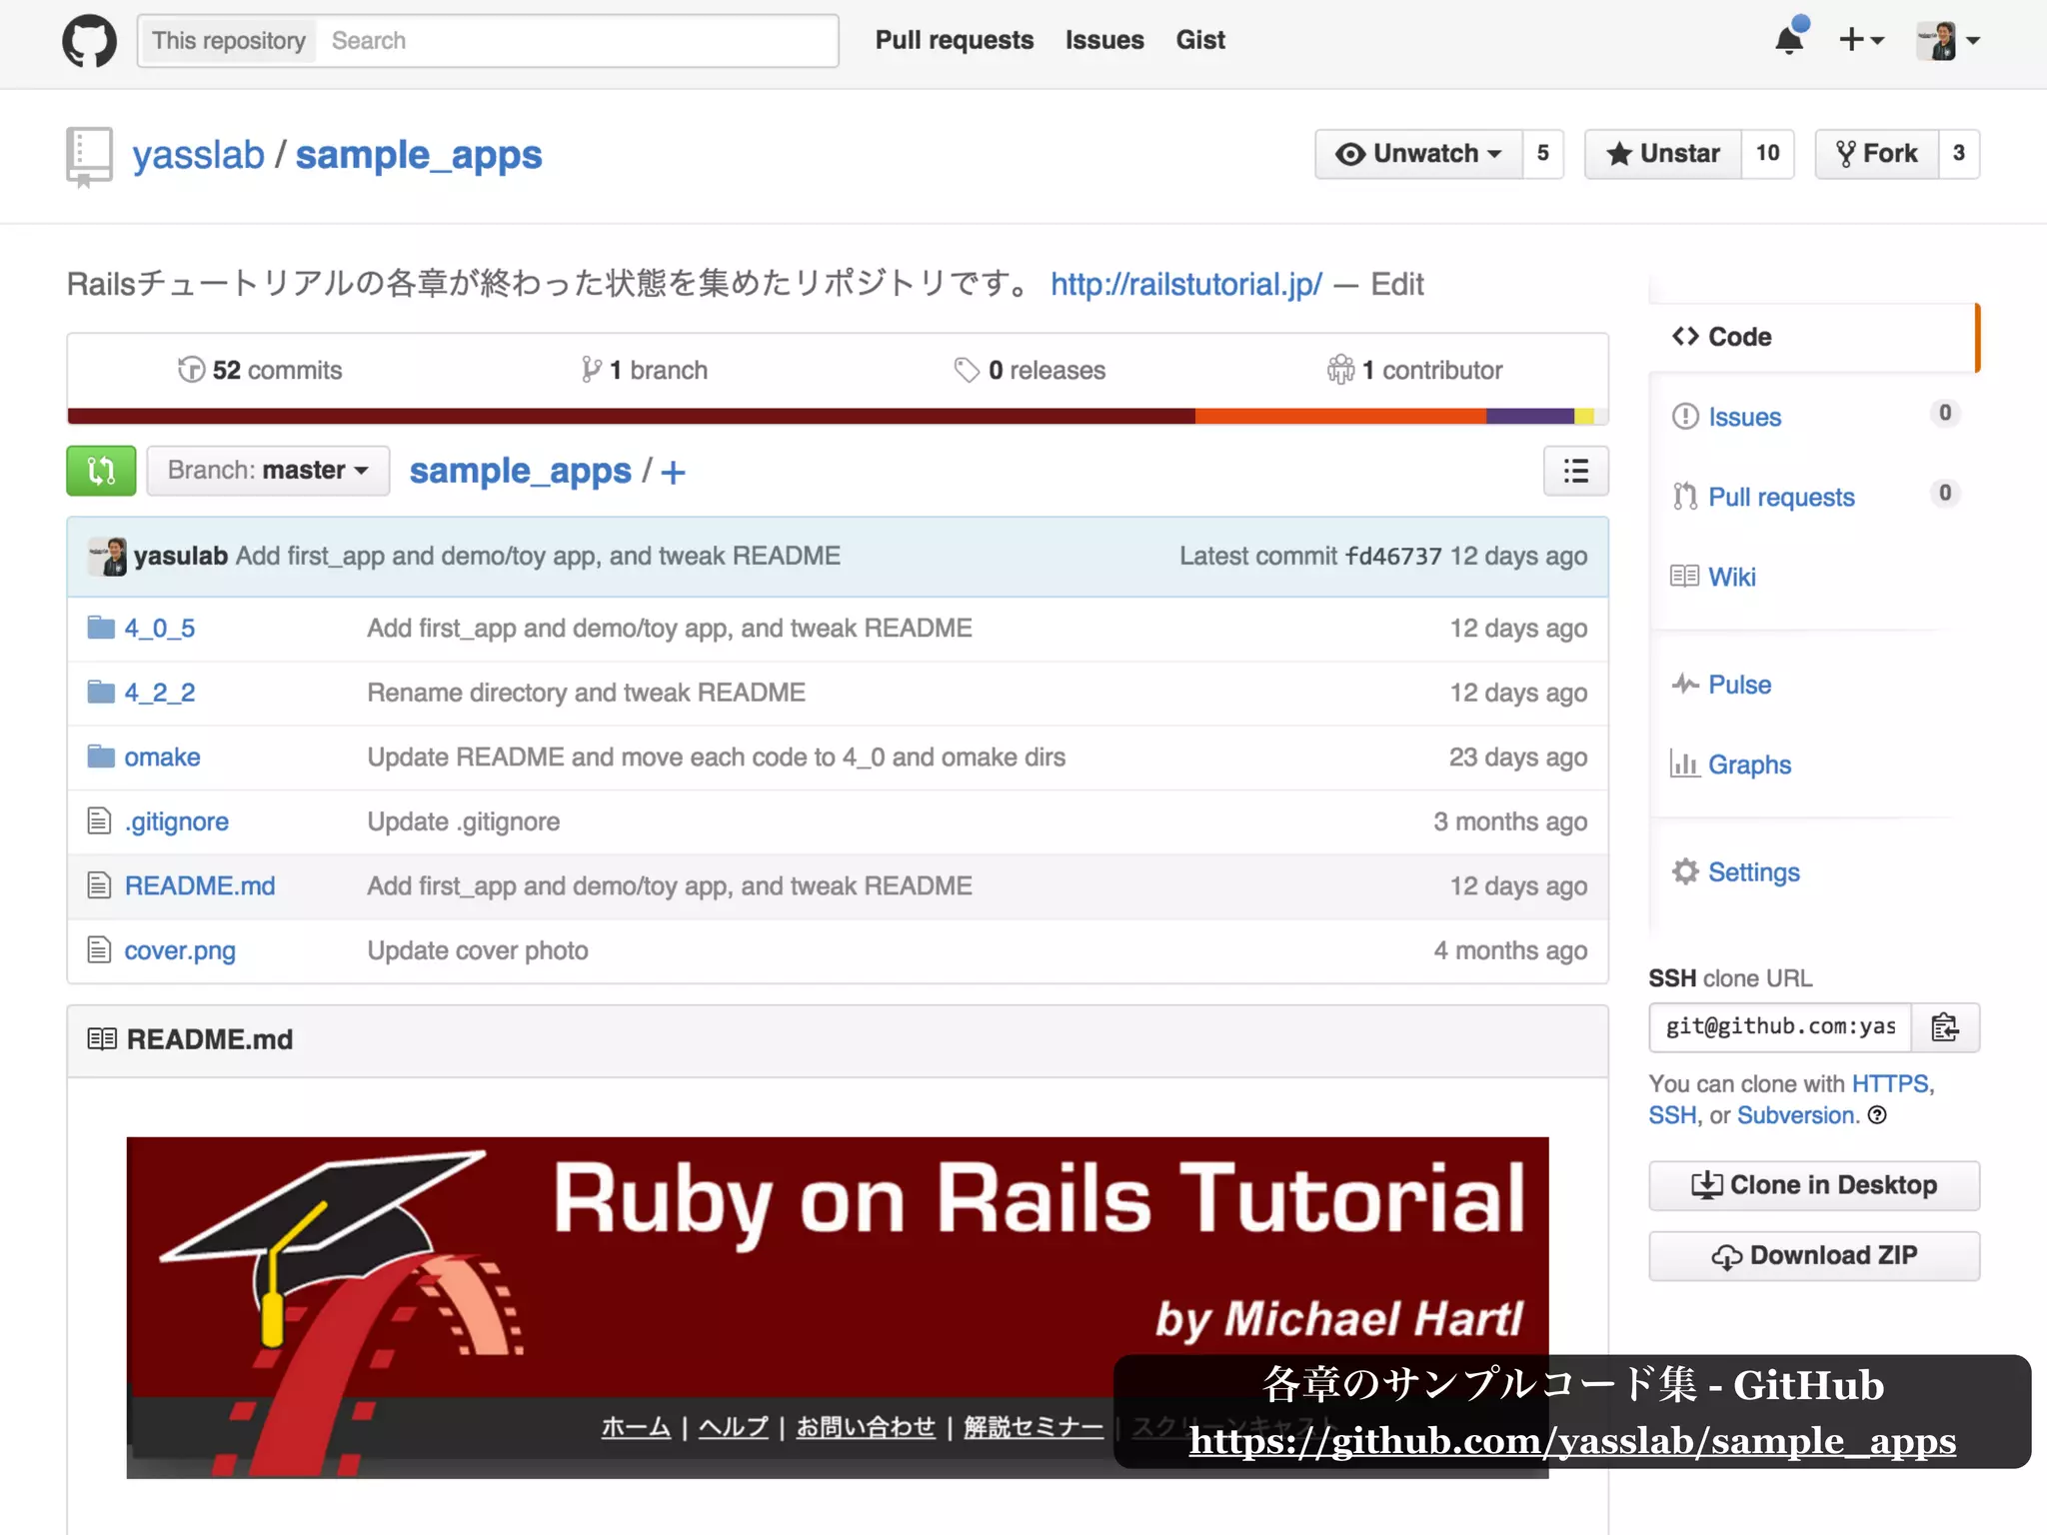Open the 1 branch list

[644, 371]
